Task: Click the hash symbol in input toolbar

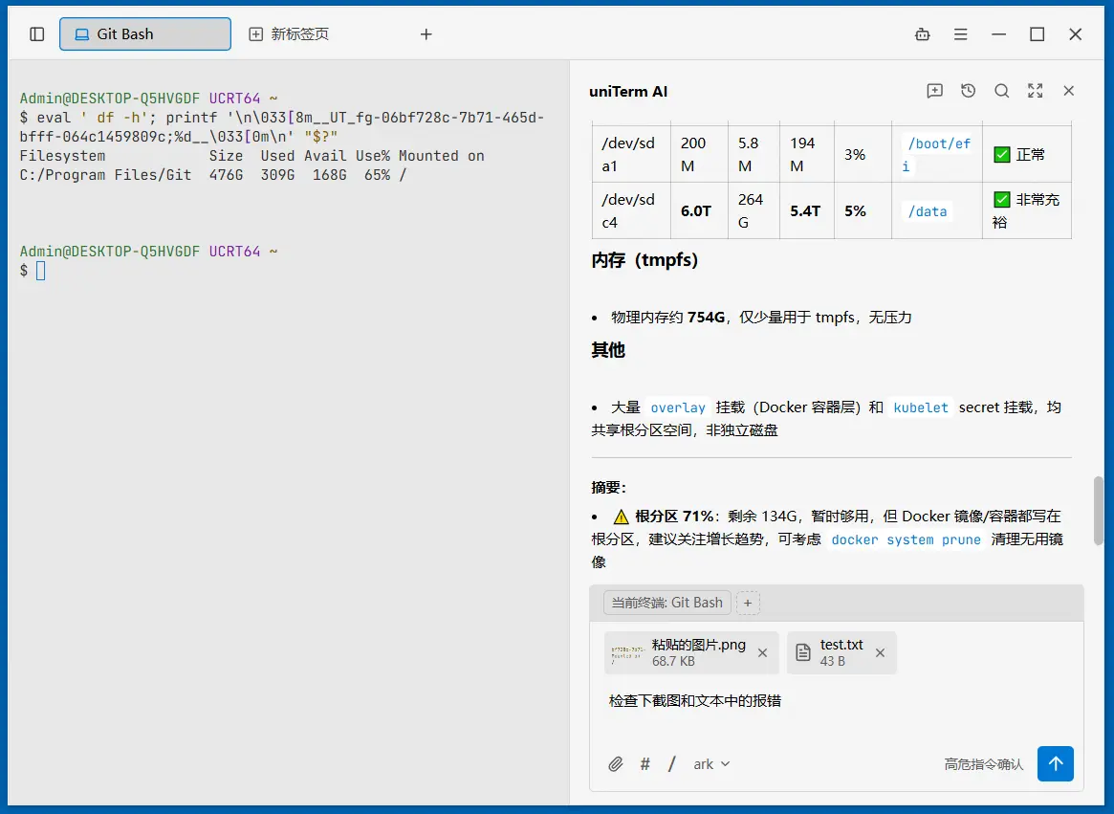Action: (645, 764)
